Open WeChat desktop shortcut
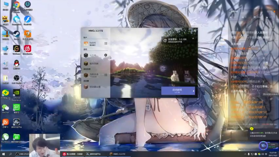This screenshot has width=279, height=157. (x=6, y=109)
